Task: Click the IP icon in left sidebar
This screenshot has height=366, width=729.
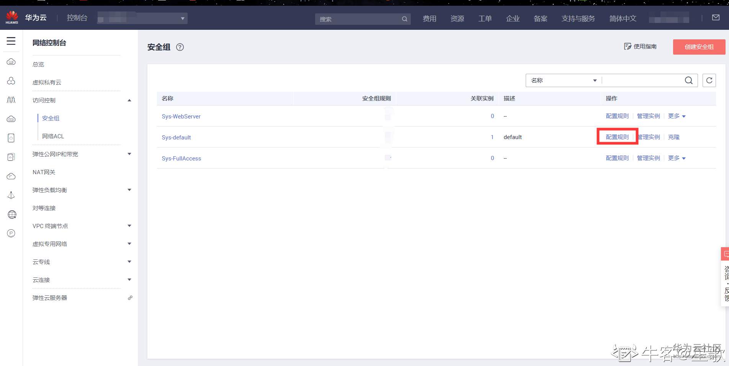Action: pyautogui.click(x=11, y=233)
